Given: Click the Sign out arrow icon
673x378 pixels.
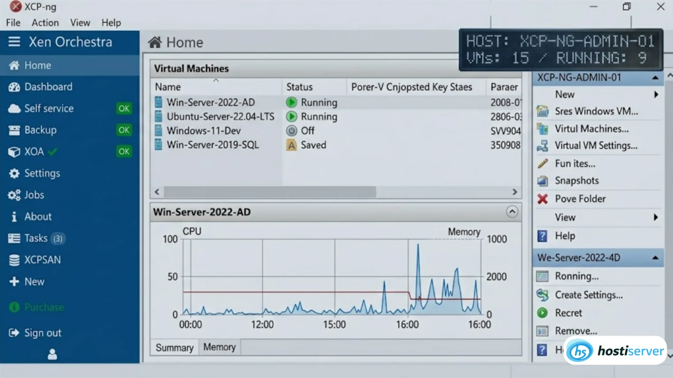Looking at the screenshot, I should tap(14, 333).
